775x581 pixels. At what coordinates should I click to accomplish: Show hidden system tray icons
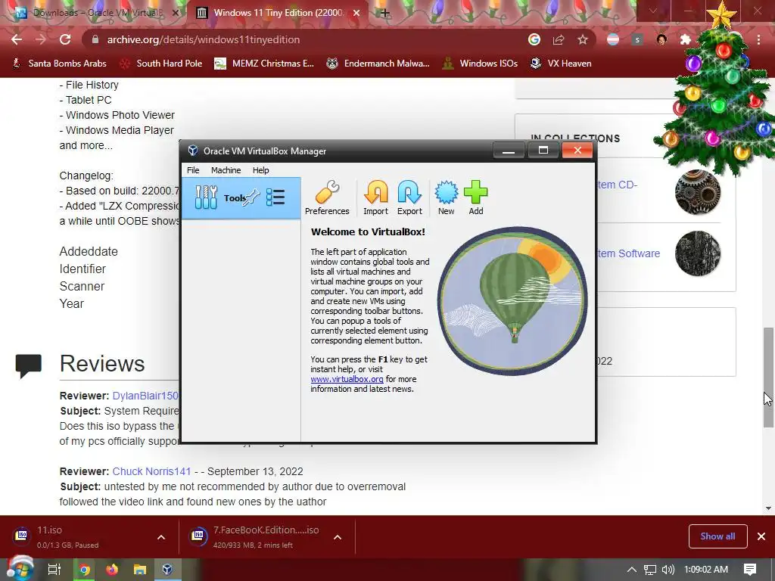[x=632, y=570]
